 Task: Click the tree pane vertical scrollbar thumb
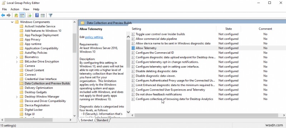[74, 43]
